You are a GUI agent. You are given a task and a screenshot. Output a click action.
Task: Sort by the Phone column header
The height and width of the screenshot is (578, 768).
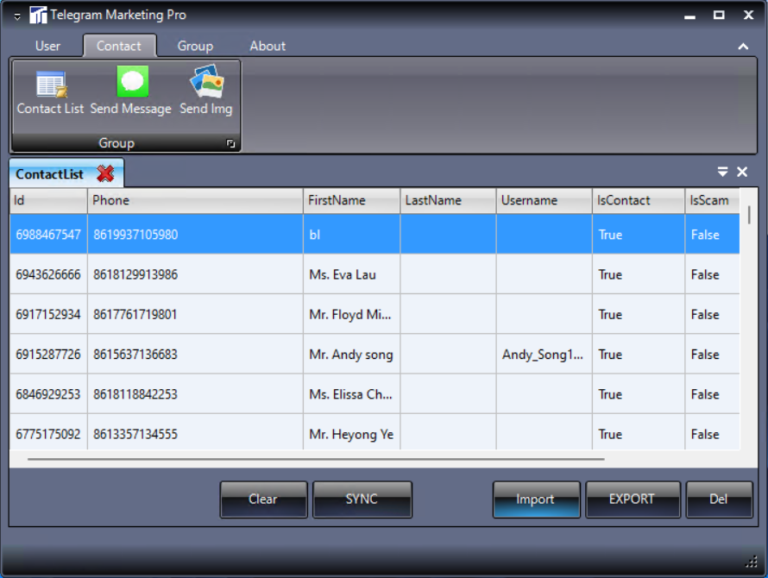coord(195,200)
